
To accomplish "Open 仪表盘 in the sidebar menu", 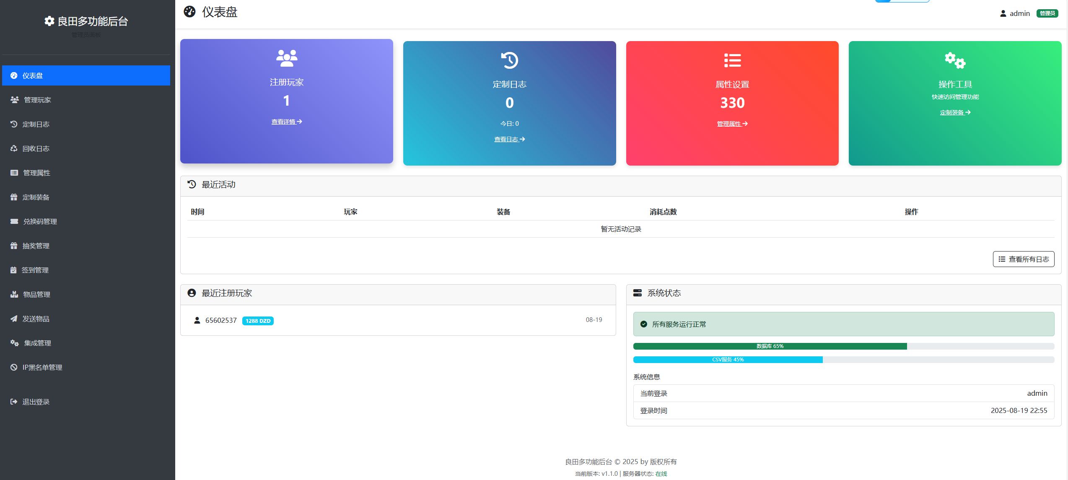I will (86, 75).
